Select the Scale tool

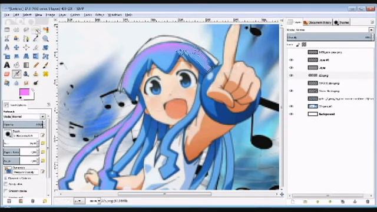point(7,57)
